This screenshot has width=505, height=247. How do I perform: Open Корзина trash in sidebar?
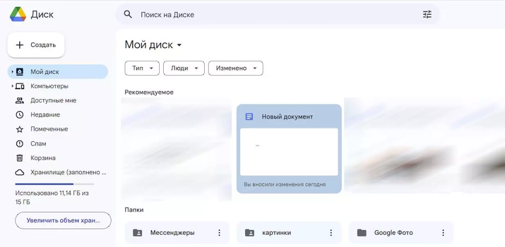[43, 158]
